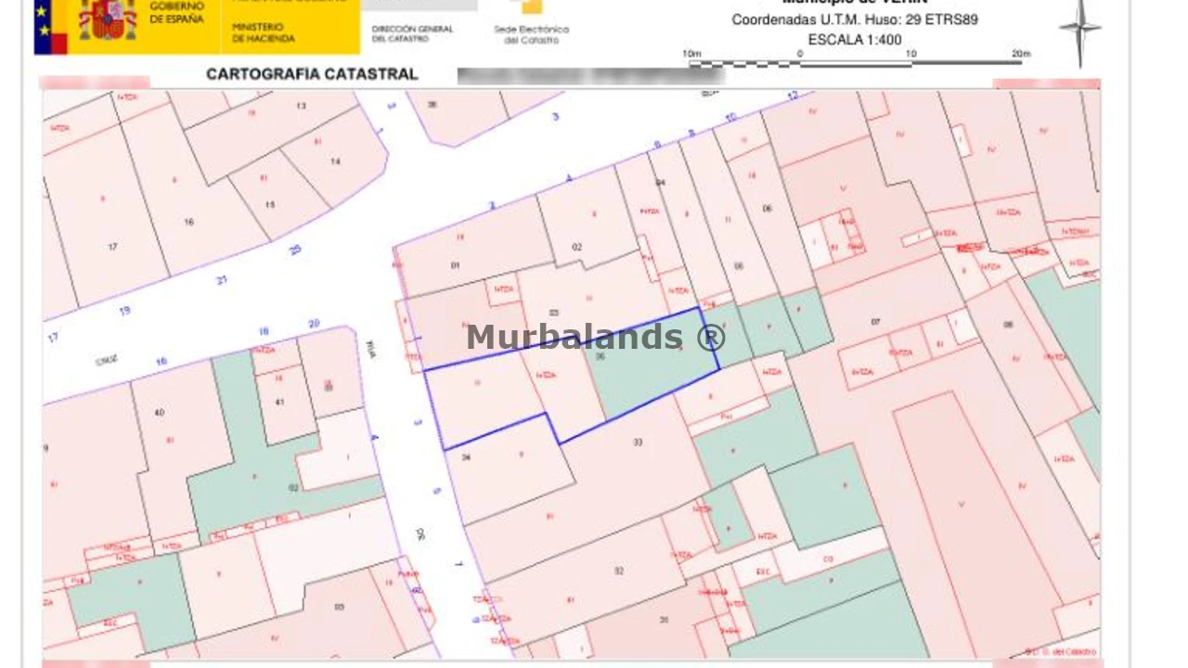Click the Spanish coat of arms emblem
Screen dimensions: 1188x668
(x=107, y=20)
